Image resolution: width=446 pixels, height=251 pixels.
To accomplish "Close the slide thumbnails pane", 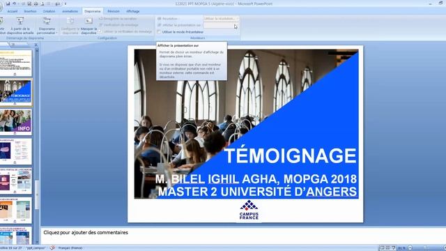I will [x=36, y=45].
